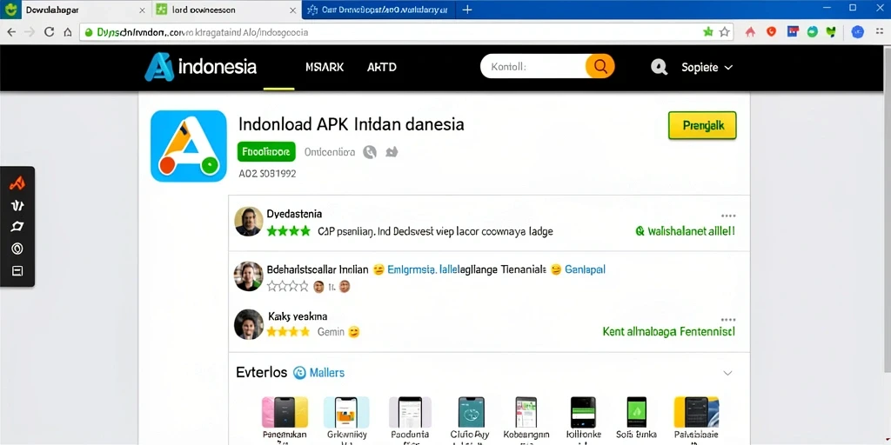The image size is (891, 445).
Task: Open the AKTD navigation item
Action: pos(382,67)
